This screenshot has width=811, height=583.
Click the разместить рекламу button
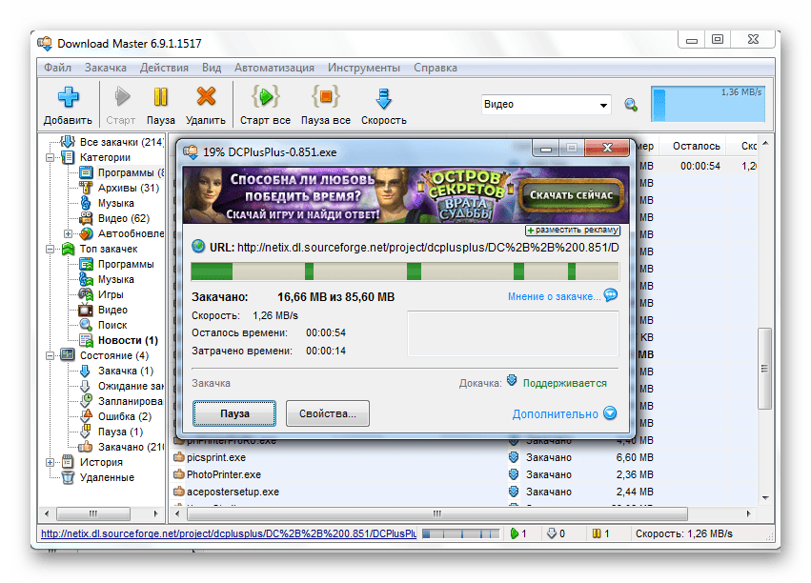pyautogui.click(x=573, y=230)
